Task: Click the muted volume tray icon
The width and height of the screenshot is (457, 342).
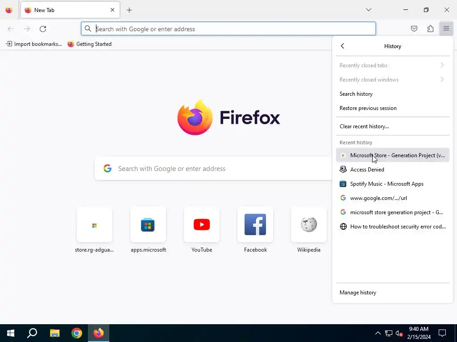Action: click(x=399, y=333)
